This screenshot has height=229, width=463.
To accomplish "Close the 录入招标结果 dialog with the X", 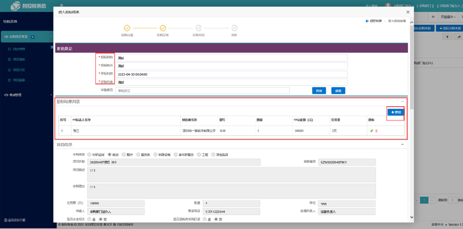I will [x=407, y=12].
